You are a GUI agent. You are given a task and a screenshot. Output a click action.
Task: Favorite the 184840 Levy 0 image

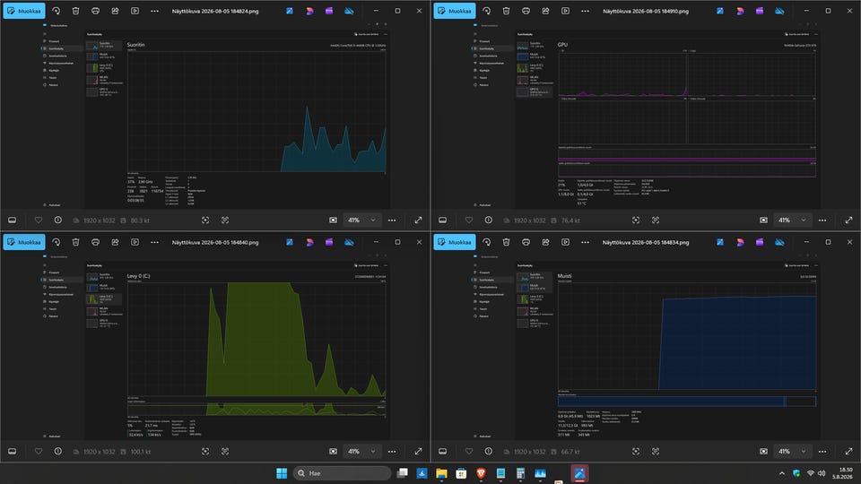[39, 451]
